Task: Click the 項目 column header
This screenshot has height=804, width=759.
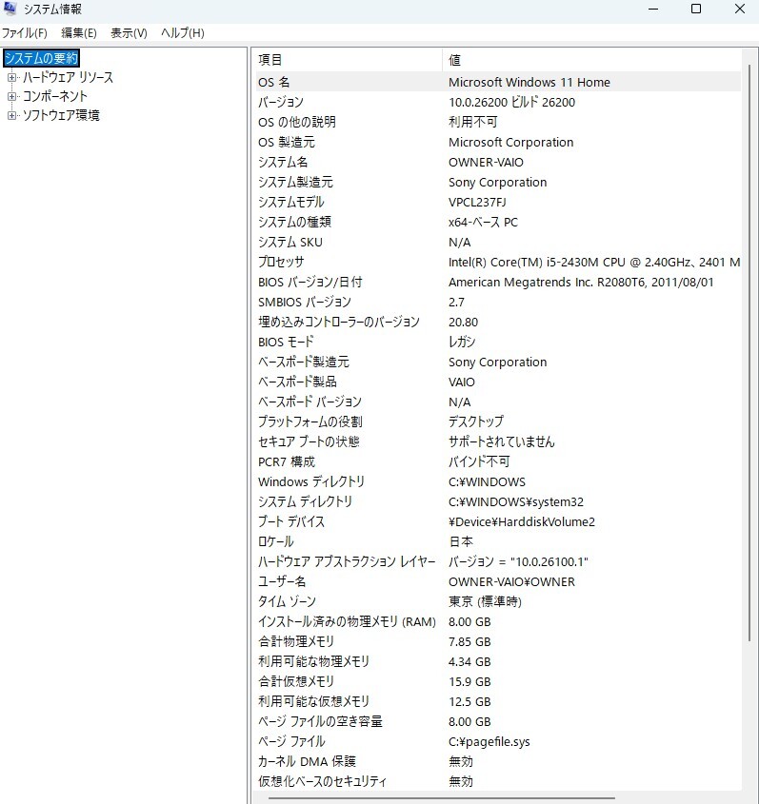Action: tap(349, 60)
